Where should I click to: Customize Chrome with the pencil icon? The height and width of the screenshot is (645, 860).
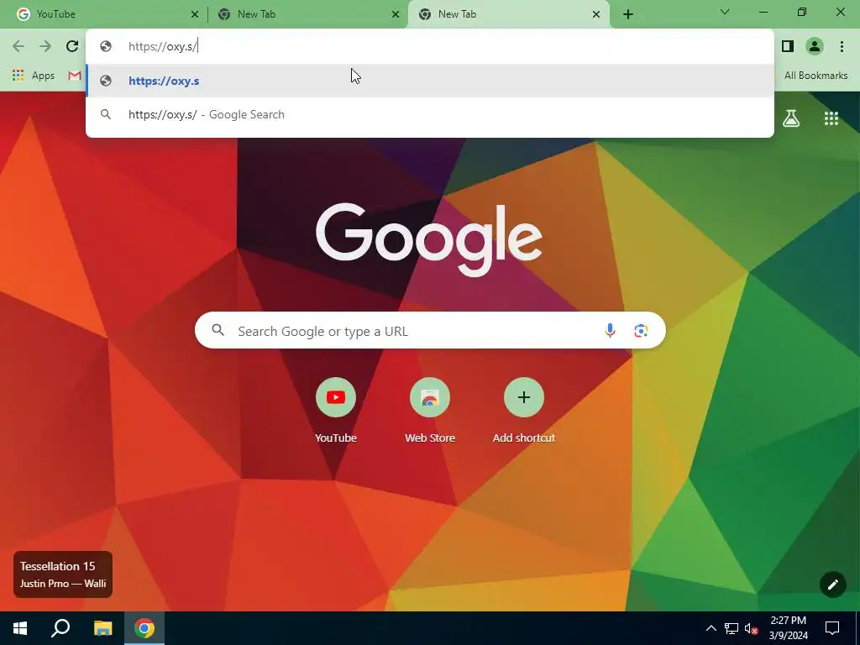click(x=832, y=585)
